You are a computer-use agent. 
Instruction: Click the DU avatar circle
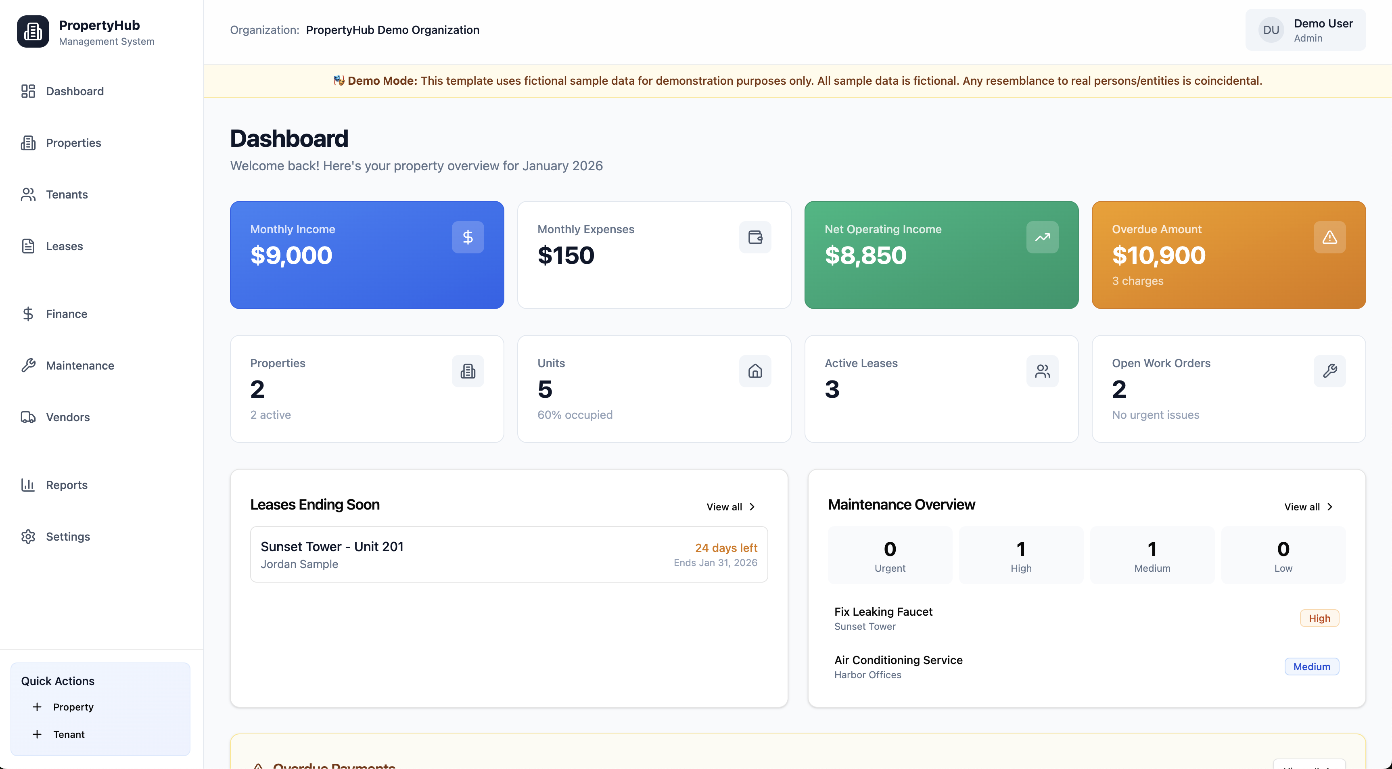(x=1271, y=30)
